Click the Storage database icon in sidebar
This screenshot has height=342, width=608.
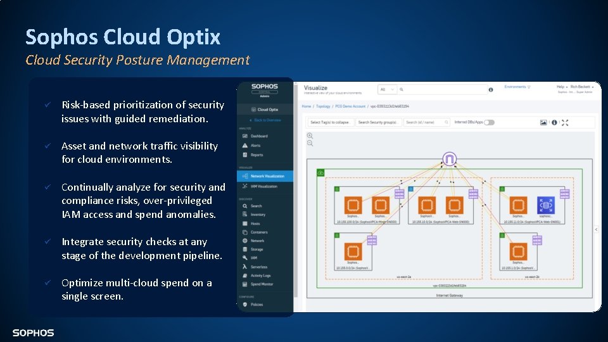tap(244, 250)
